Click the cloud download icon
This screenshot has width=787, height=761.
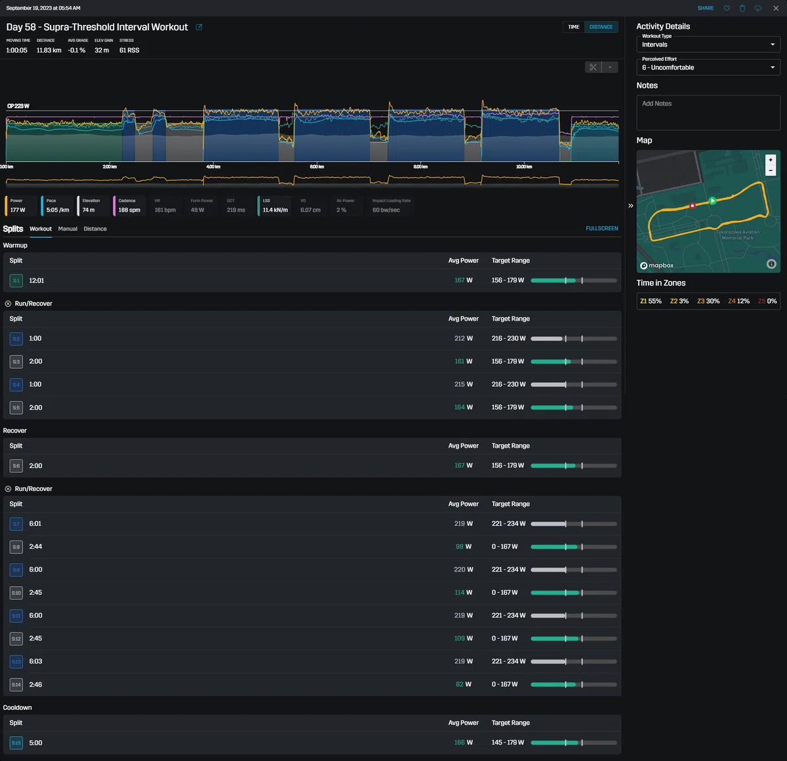tap(758, 8)
